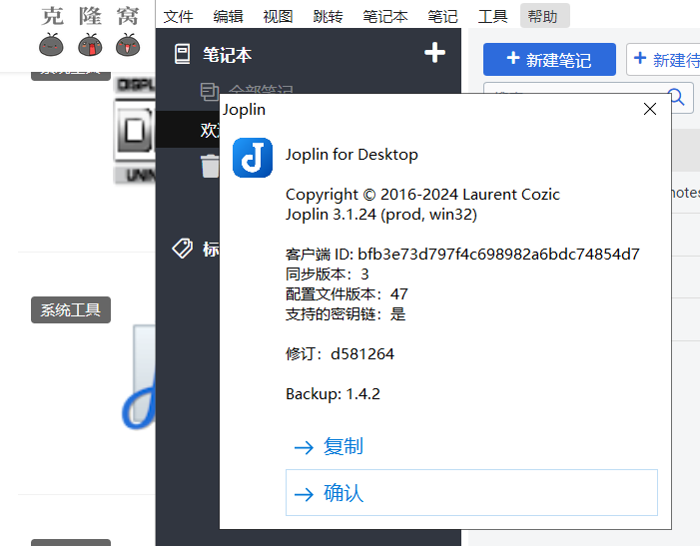Open the 笔记 menu

(x=442, y=17)
